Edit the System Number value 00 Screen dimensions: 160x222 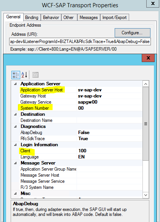point(109,108)
